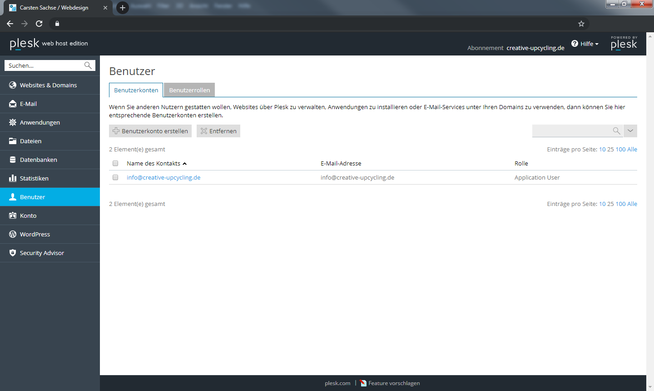This screenshot has width=654, height=391.
Task: Expand the search options dropdown arrow
Action: (630, 131)
